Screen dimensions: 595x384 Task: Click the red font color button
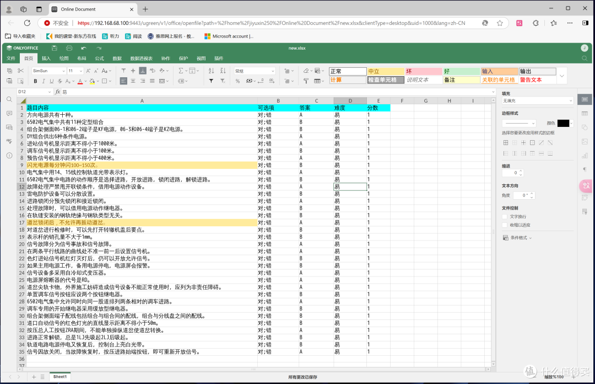coord(80,81)
